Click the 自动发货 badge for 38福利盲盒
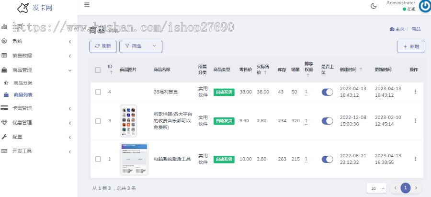Image resolution: width=431 pixels, height=197 pixels. (x=224, y=92)
